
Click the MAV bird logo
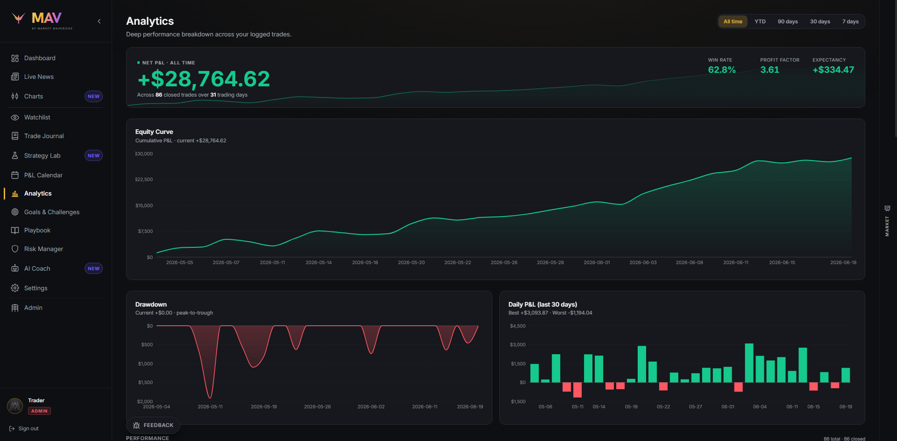[x=19, y=18]
